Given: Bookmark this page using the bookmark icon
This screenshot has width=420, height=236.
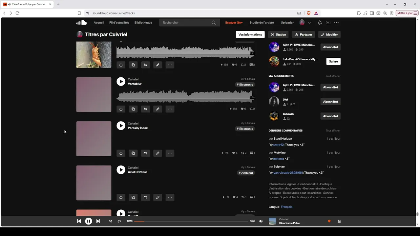Looking at the screenshot, I should pyautogui.click(x=79, y=13).
